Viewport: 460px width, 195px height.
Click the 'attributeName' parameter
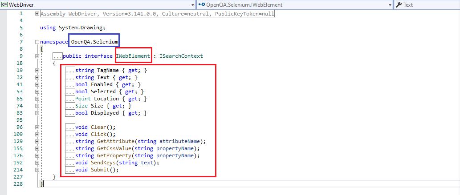[179, 141]
